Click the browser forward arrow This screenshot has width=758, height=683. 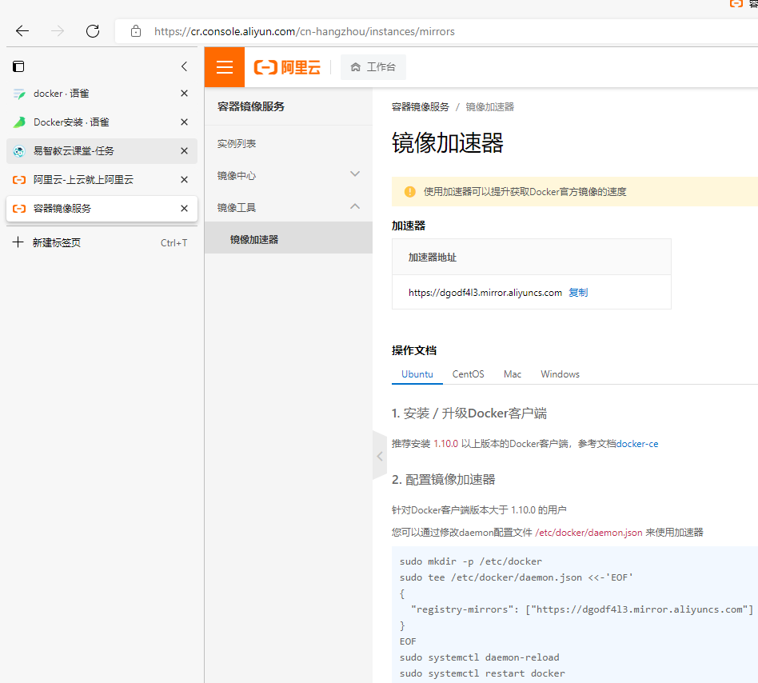coord(58,31)
